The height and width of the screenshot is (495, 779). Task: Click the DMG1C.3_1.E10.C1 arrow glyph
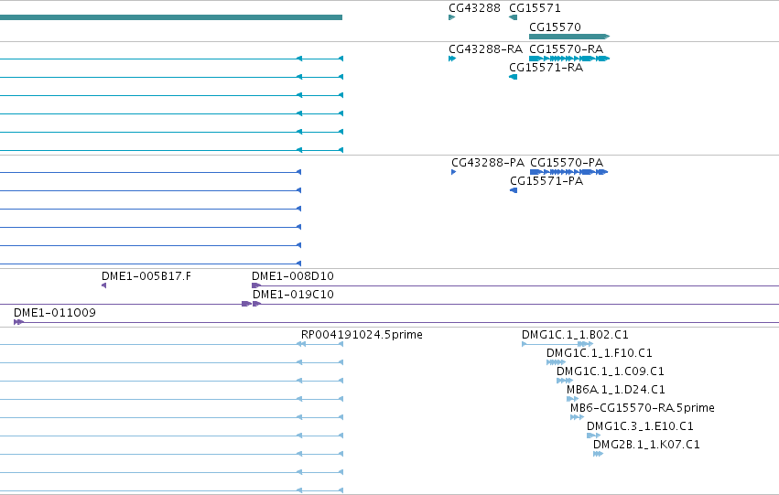tap(594, 436)
